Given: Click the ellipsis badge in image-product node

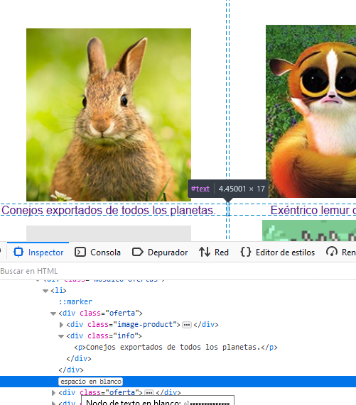Looking at the screenshot, I should 187,325.
